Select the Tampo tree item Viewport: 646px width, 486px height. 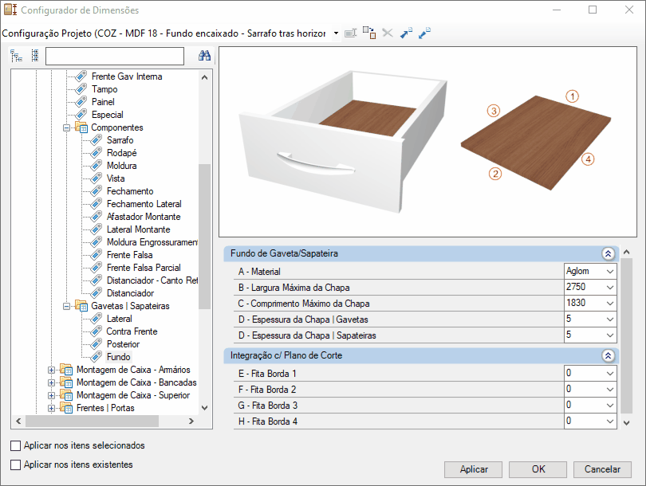(x=104, y=89)
